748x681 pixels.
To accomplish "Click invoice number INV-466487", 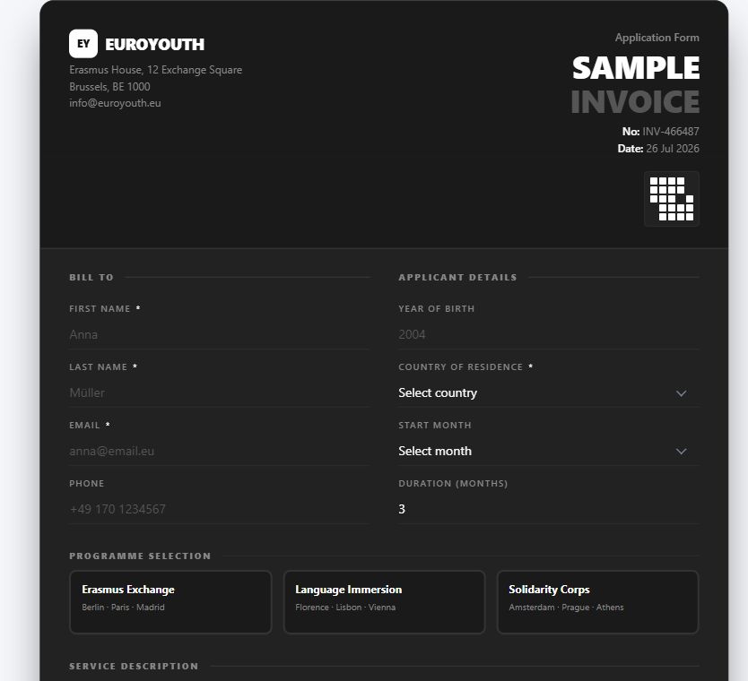I will pos(670,132).
